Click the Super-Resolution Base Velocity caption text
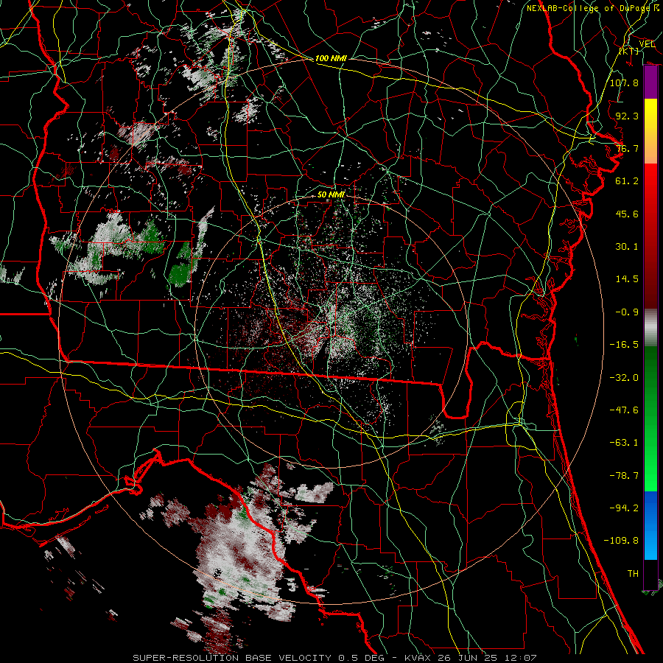 (335, 658)
